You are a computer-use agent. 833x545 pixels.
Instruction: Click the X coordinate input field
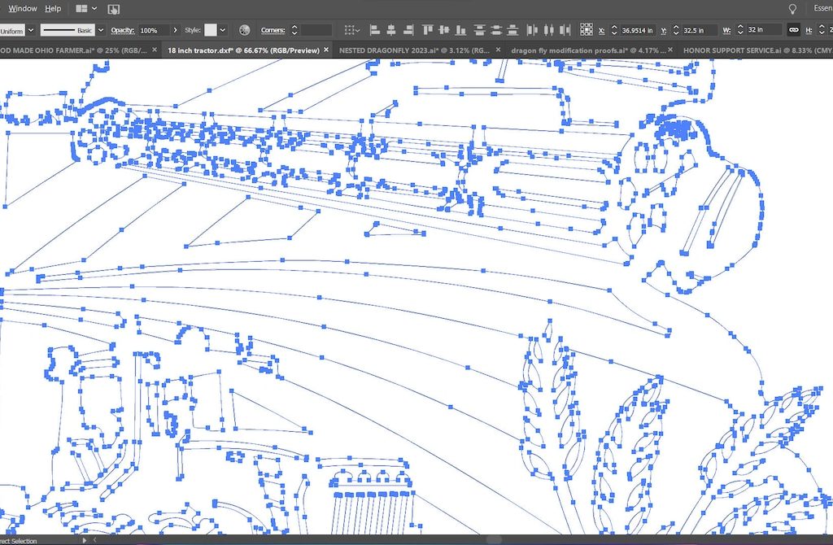coord(636,30)
